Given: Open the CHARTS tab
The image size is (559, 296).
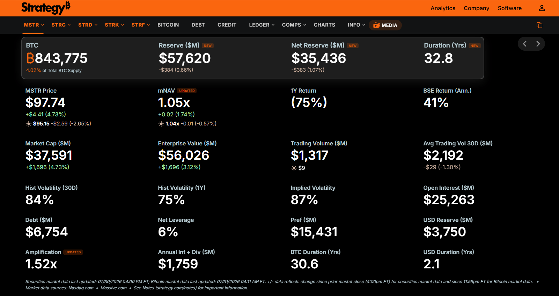Looking at the screenshot, I should pyautogui.click(x=324, y=25).
